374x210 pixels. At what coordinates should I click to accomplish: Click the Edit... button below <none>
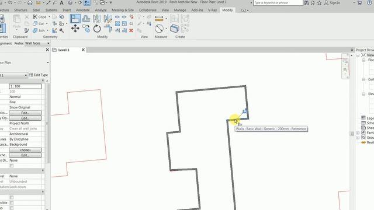click(x=25, y=155)
